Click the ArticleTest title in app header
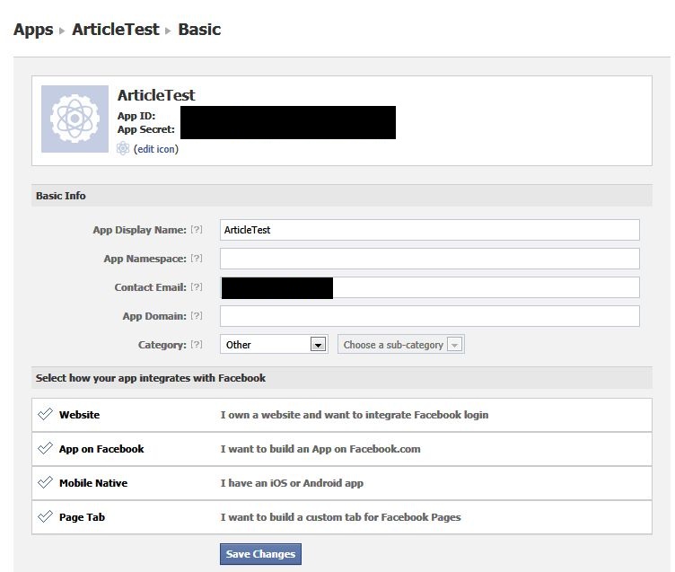Image resolution: width=675 pixels, height=572 pixels. [156, 95]
